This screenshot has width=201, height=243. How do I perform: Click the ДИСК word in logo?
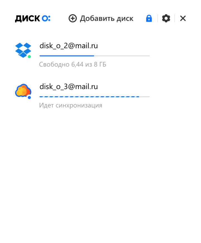tap(28, 19)
